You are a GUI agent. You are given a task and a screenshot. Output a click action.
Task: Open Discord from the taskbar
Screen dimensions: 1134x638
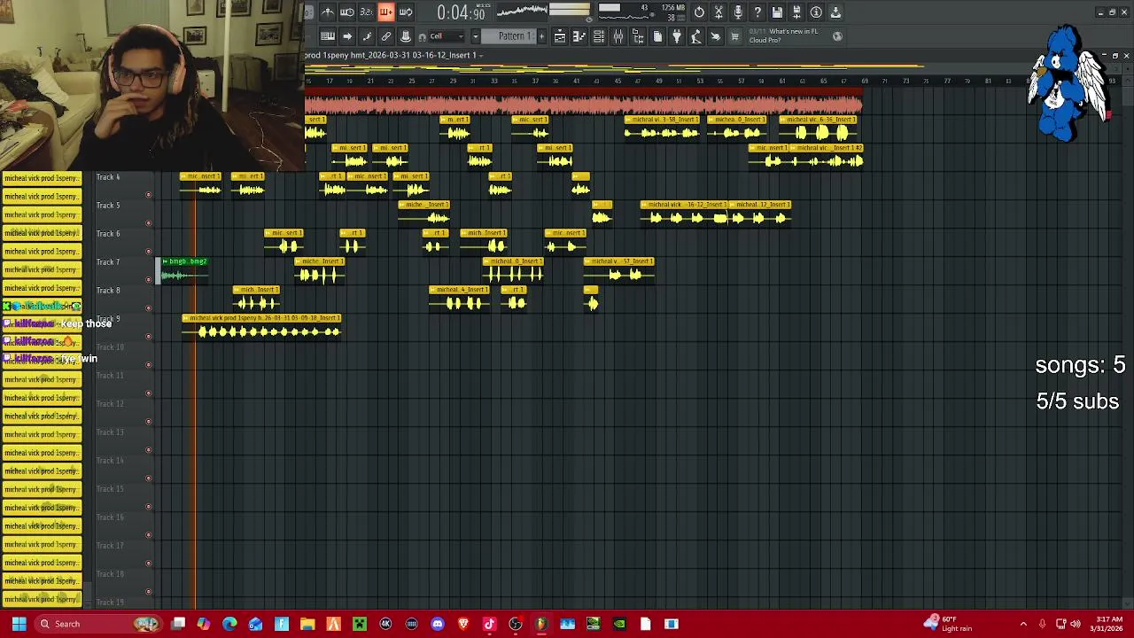(x=437, y=624)
